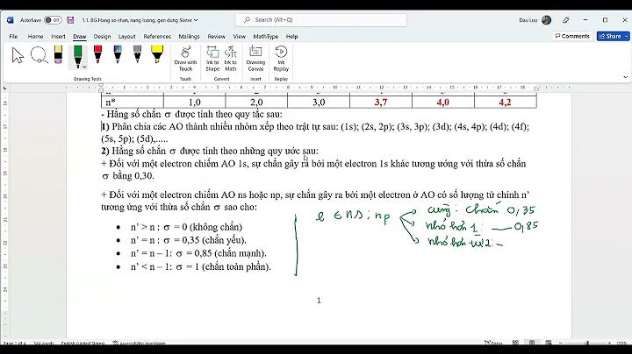632x354 pixels.
Task: Click in the Search box
Action: [321, 19]
